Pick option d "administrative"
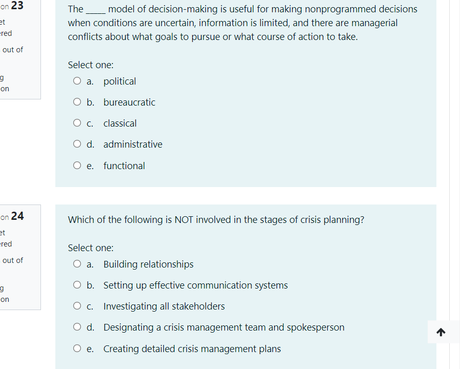The width and height of the screenshot is (460, 369). click(x=77, y=144)
